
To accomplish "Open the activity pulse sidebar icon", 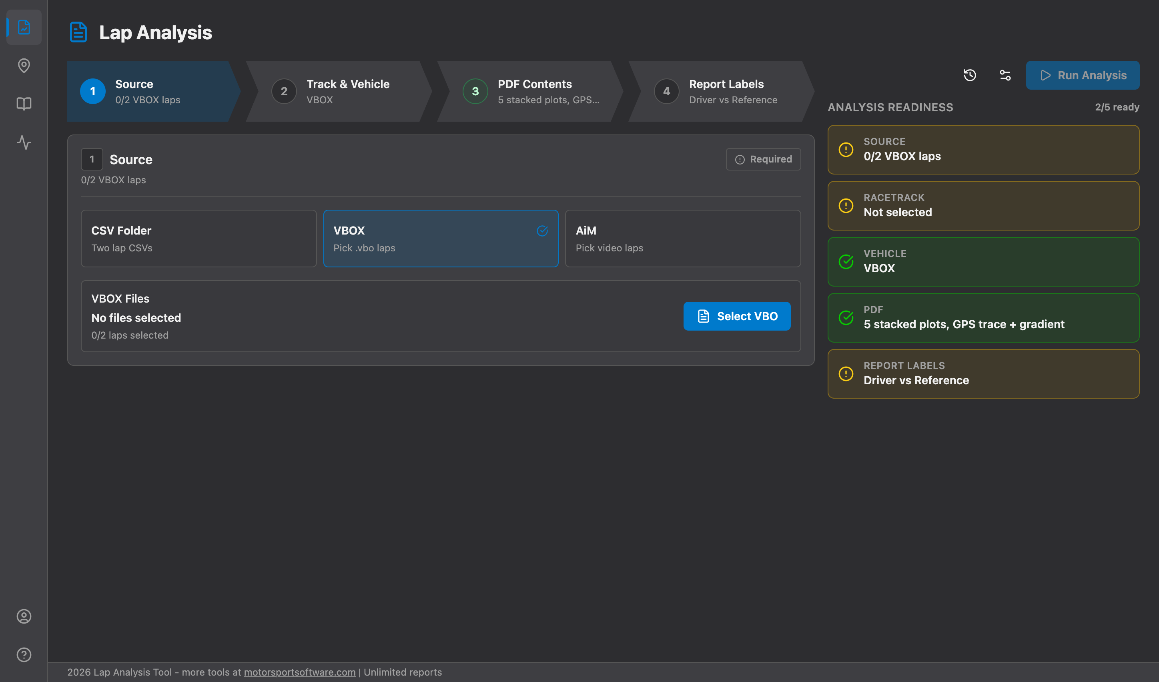I will pyautogui.click(x=24, y=142).
